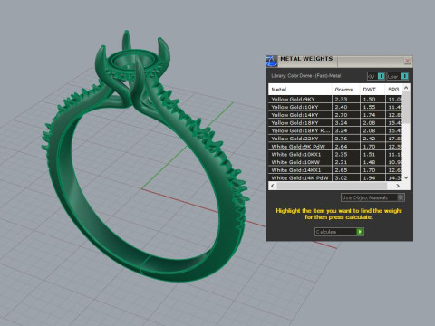The image size is (435, 326).
Task: Select the White Gold:10KW row
Action: point(335,162)
